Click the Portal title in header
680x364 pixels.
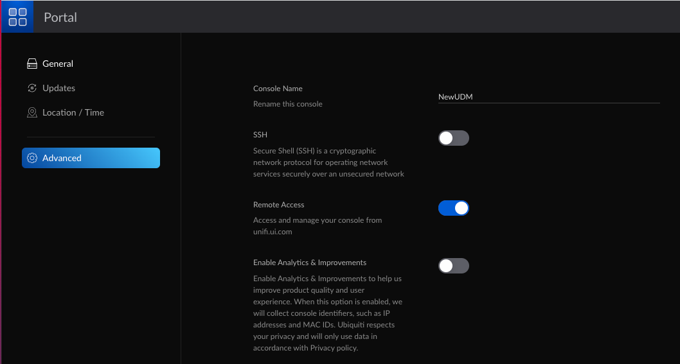(x=60, y=17)
